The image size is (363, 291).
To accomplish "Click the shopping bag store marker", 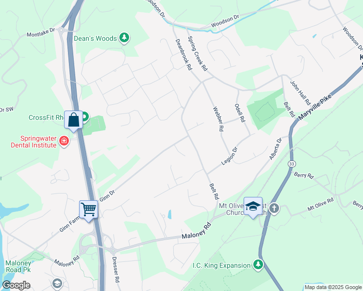I will click(x=73, y=120).
